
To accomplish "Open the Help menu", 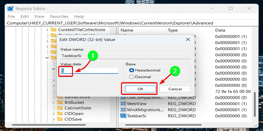I will point(79,17).
